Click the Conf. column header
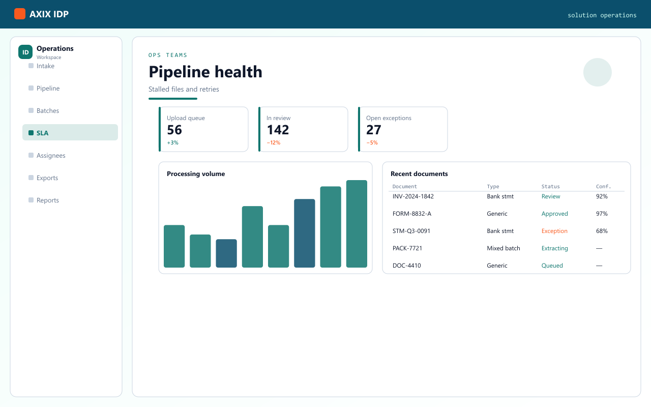 (x=604, y=187)
